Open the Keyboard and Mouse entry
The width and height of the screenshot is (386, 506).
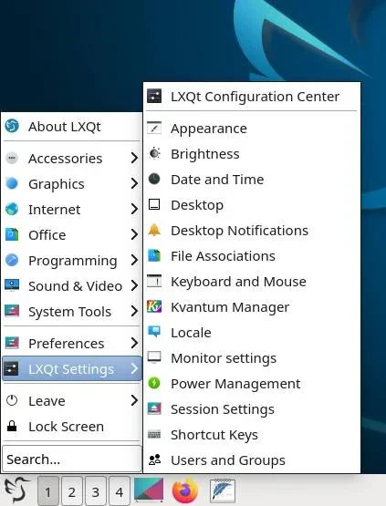click(x=252, y=282)
